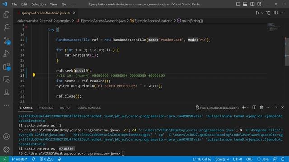Switch to the OUTPUT panel tab

[65, 108]
